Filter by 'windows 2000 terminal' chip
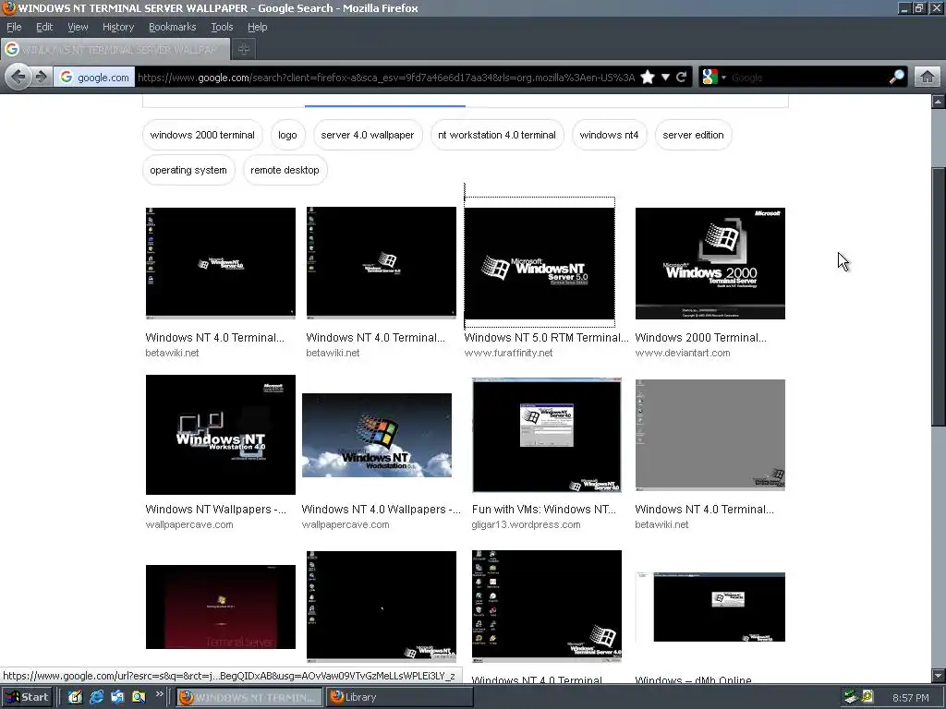Image resolution: width=946 pixels, height=709 pixels. 202,135
